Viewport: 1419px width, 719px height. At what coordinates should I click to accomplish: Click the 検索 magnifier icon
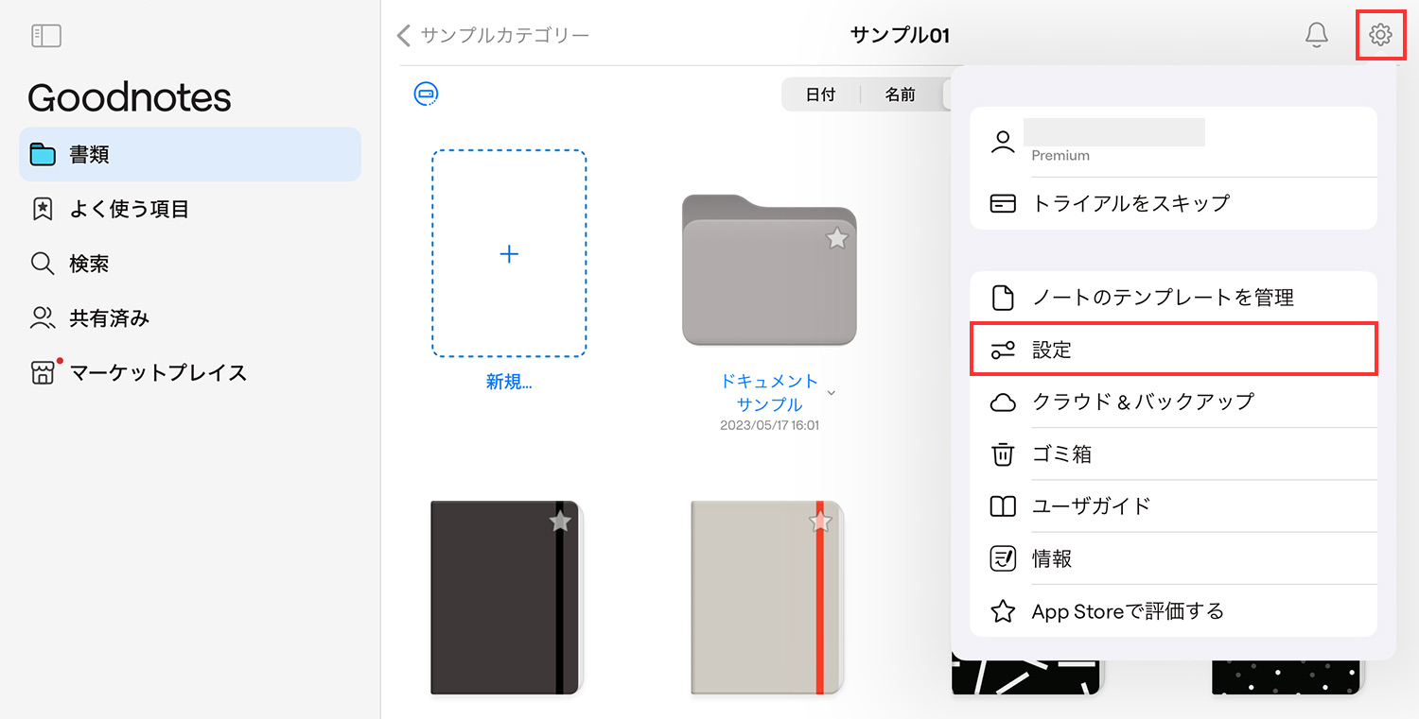pyautogui.click(x=43, y=264)
